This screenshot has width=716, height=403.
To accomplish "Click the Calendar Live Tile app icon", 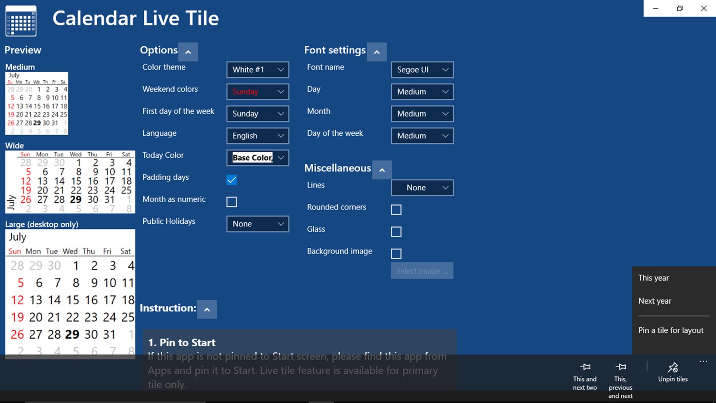I will [x=20, y=20].
